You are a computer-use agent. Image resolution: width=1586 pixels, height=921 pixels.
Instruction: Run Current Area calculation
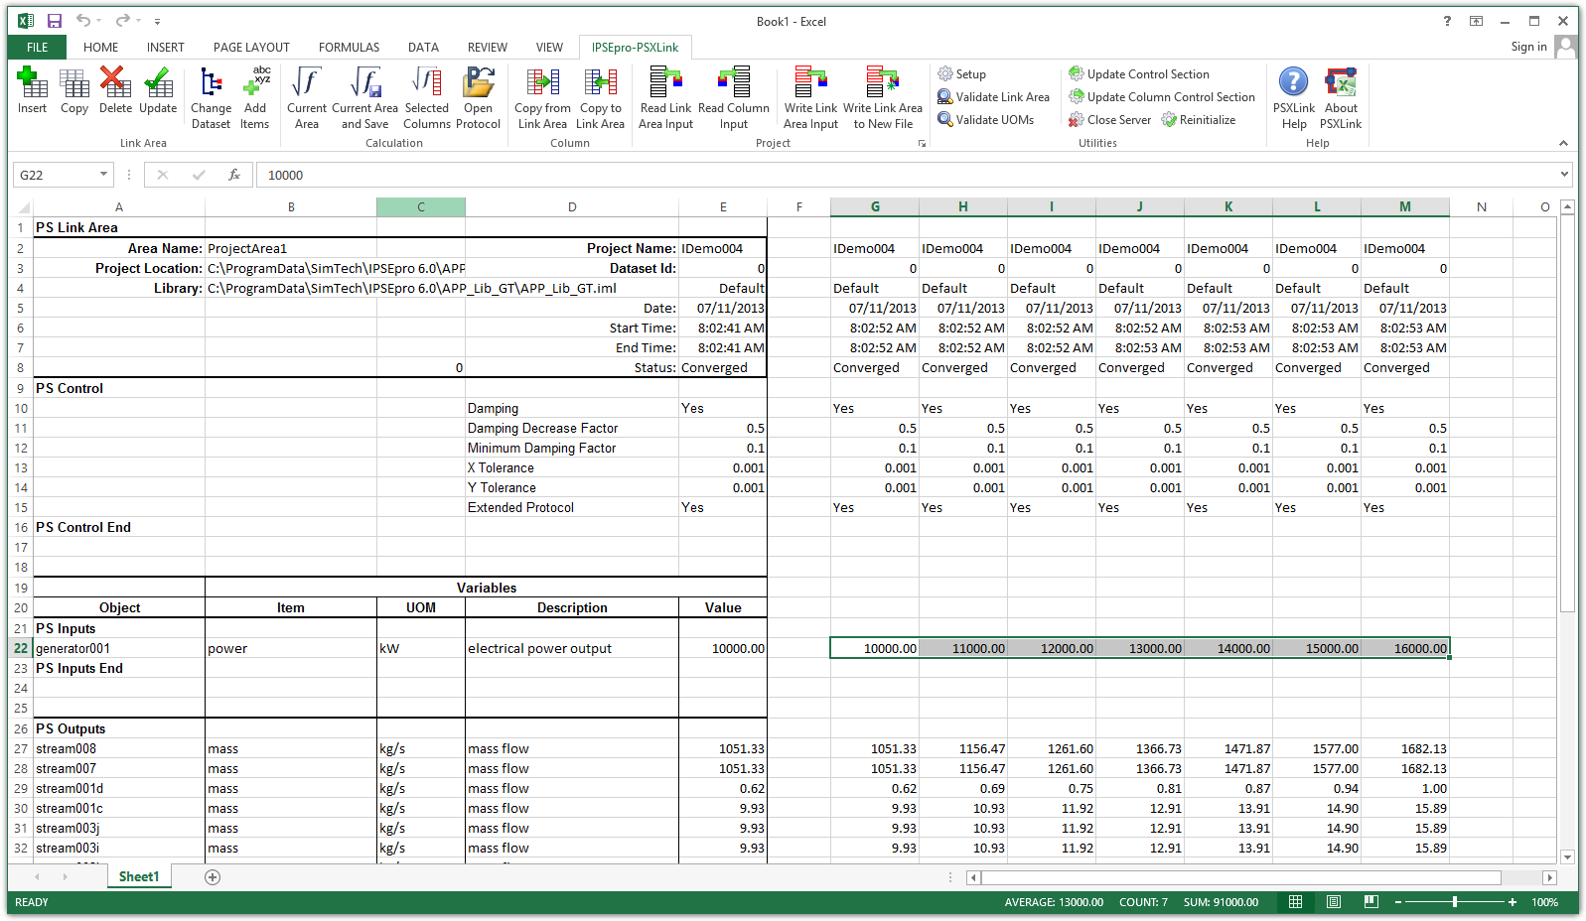pos(307,96)
